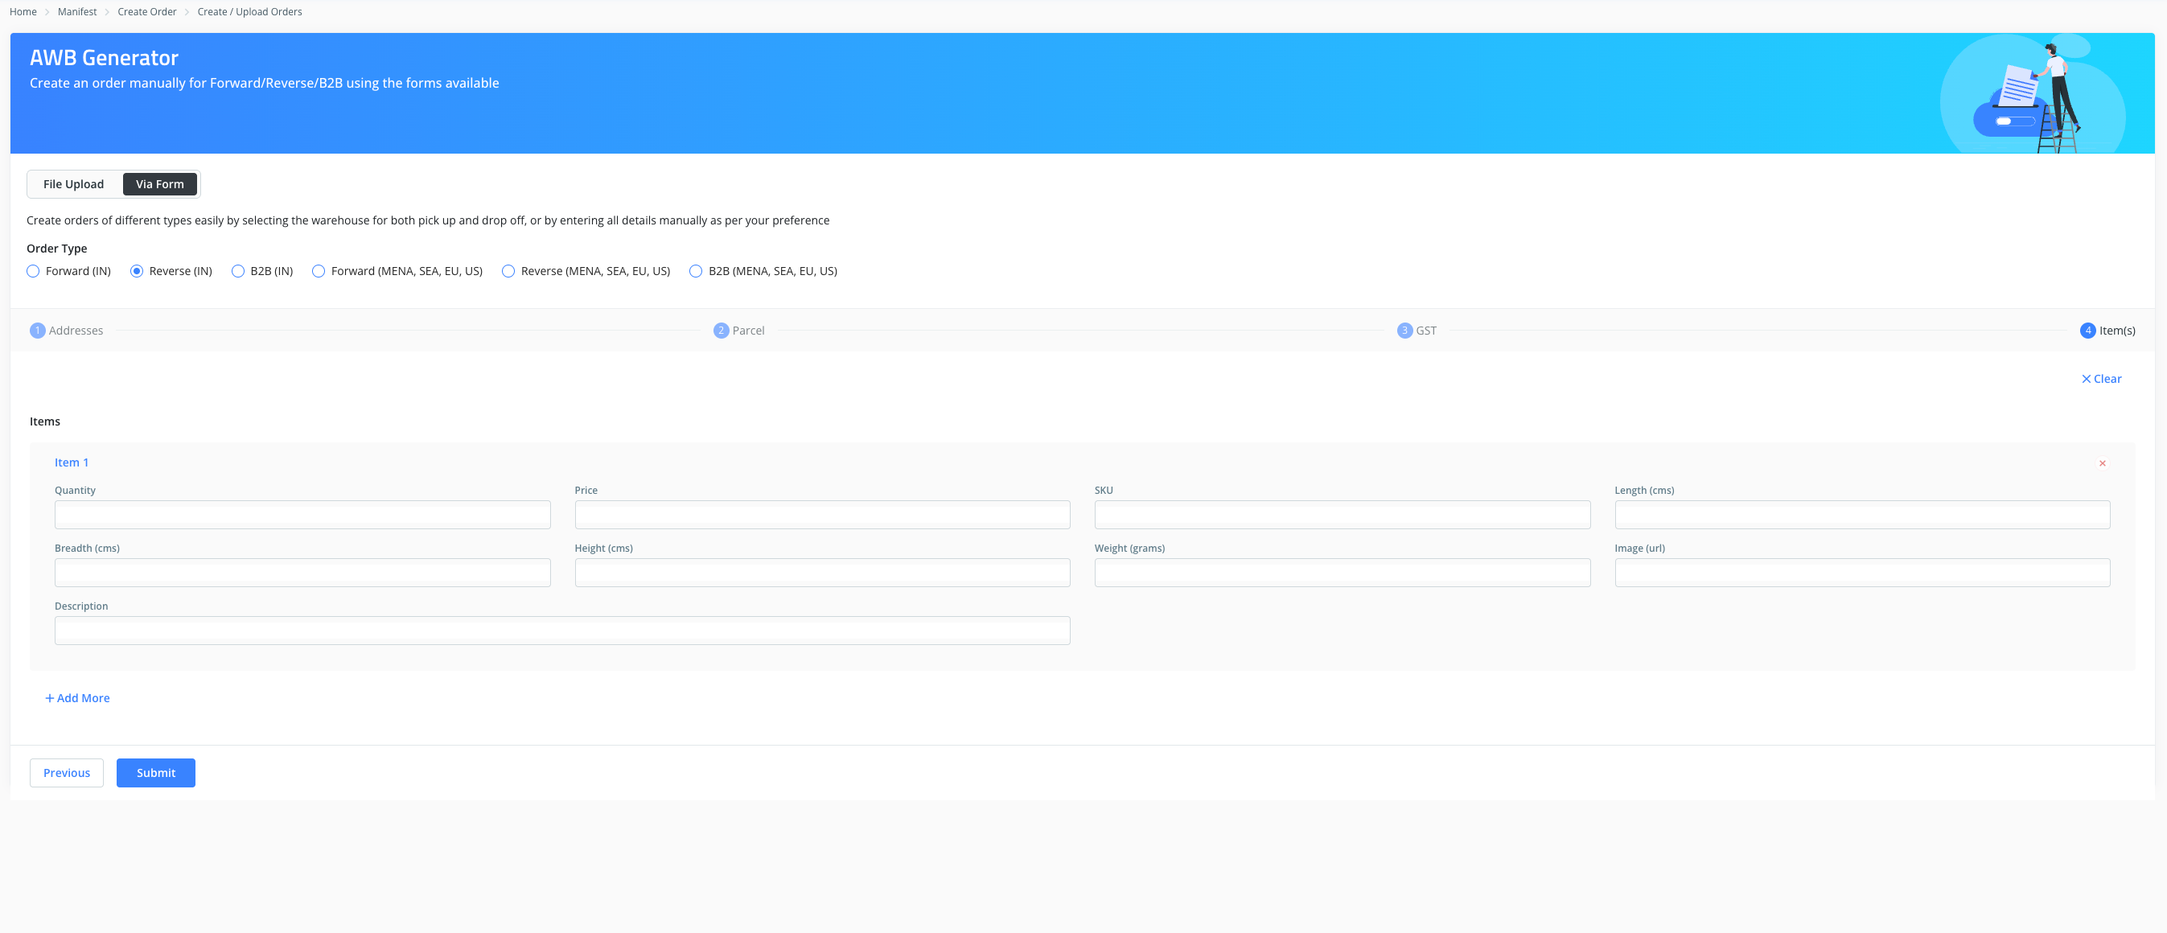Image resolution: width=2167 pixels, height=933 pixels.
Task: Go back with Previous button
Action: tap(67, 772)
